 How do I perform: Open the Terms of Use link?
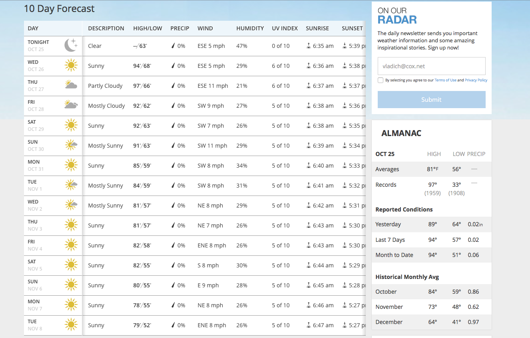click(445, 80)
